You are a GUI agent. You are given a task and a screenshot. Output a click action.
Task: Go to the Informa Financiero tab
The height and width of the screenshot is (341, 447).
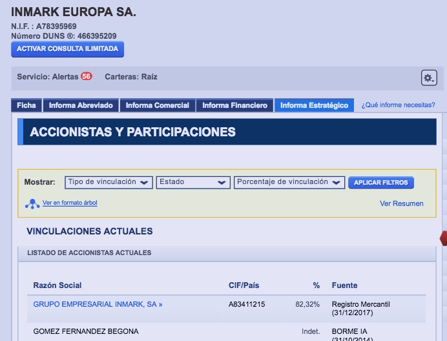[x=235, y=105]
